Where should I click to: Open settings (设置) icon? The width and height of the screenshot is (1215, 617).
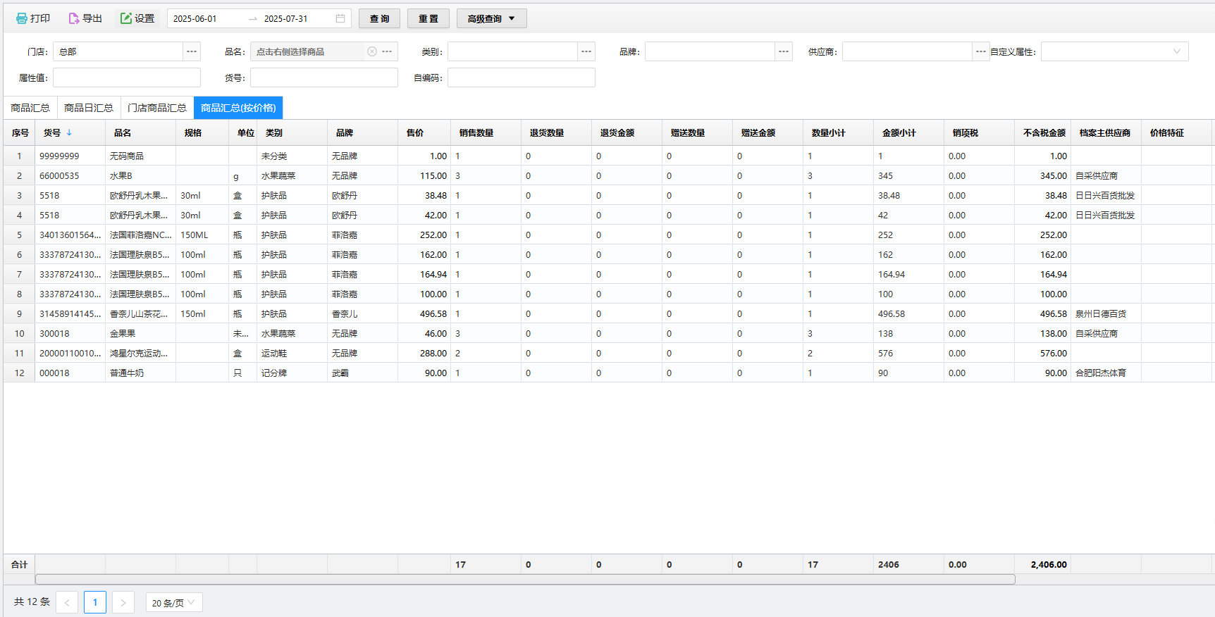(x=126, y=18)
